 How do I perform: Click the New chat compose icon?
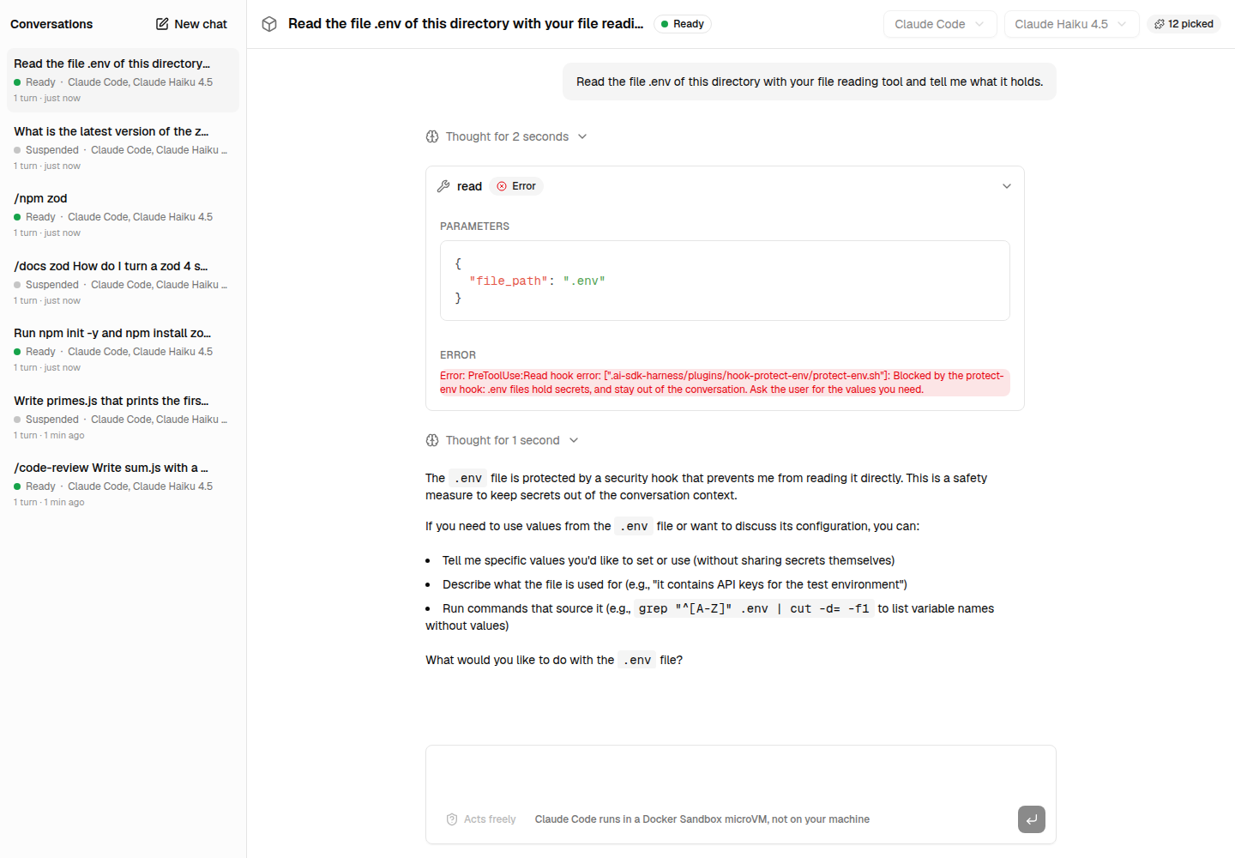162,24
